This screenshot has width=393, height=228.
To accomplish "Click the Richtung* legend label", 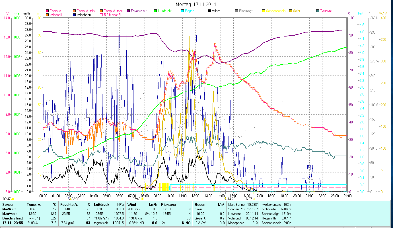I will coord(246,11).
